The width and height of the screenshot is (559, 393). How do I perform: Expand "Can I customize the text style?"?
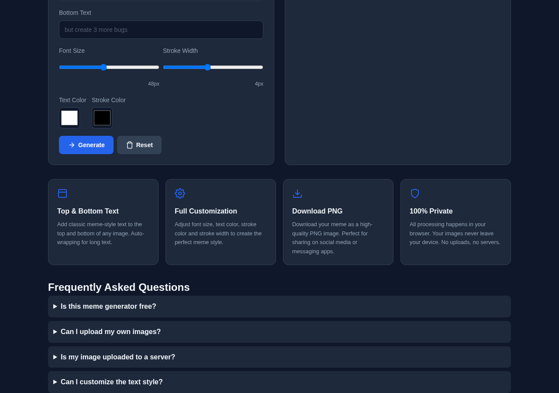(x=279, y=382)
